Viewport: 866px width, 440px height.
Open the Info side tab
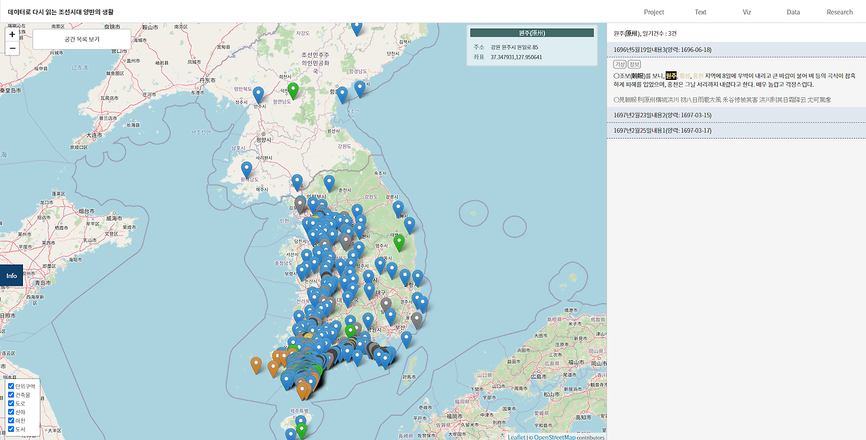(12, 276)
